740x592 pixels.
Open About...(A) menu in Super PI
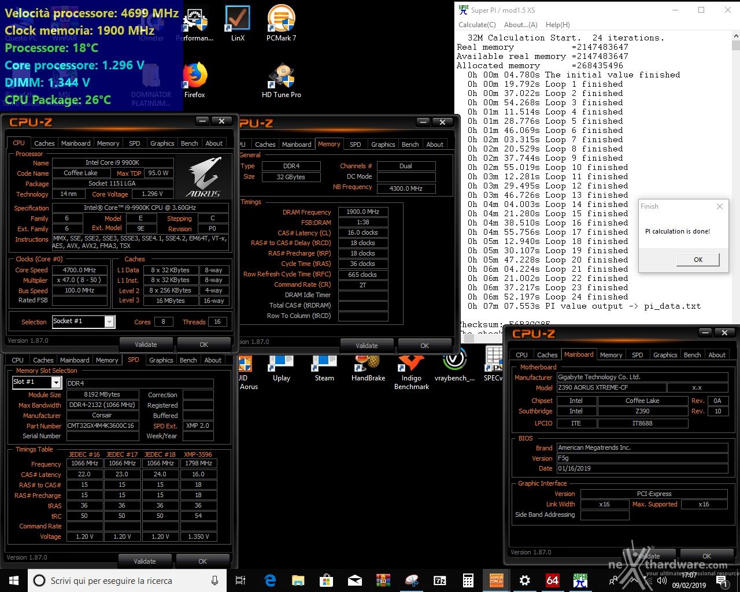coord(521,25)
